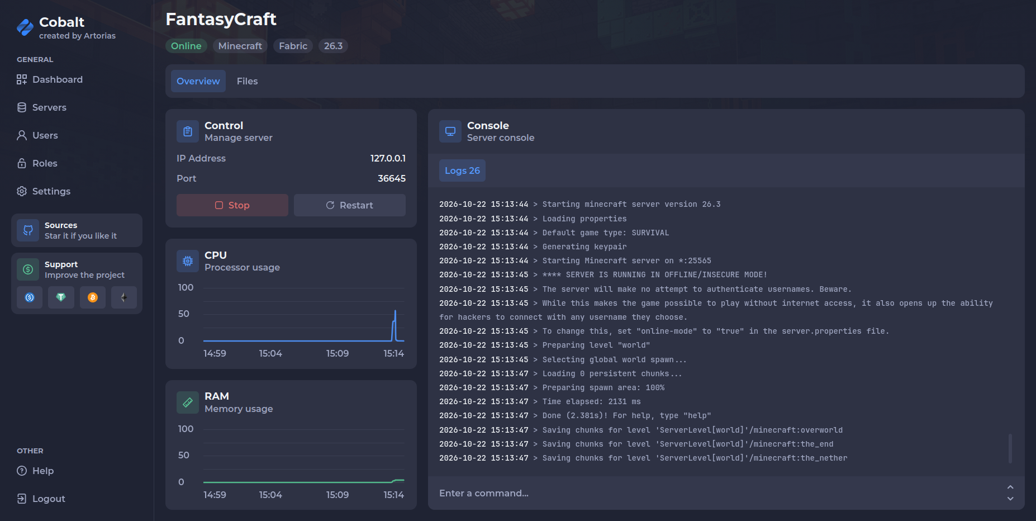Click the Help question mark icon
Viewport: 1036px width, 521px height.
(x=22, y=471)
